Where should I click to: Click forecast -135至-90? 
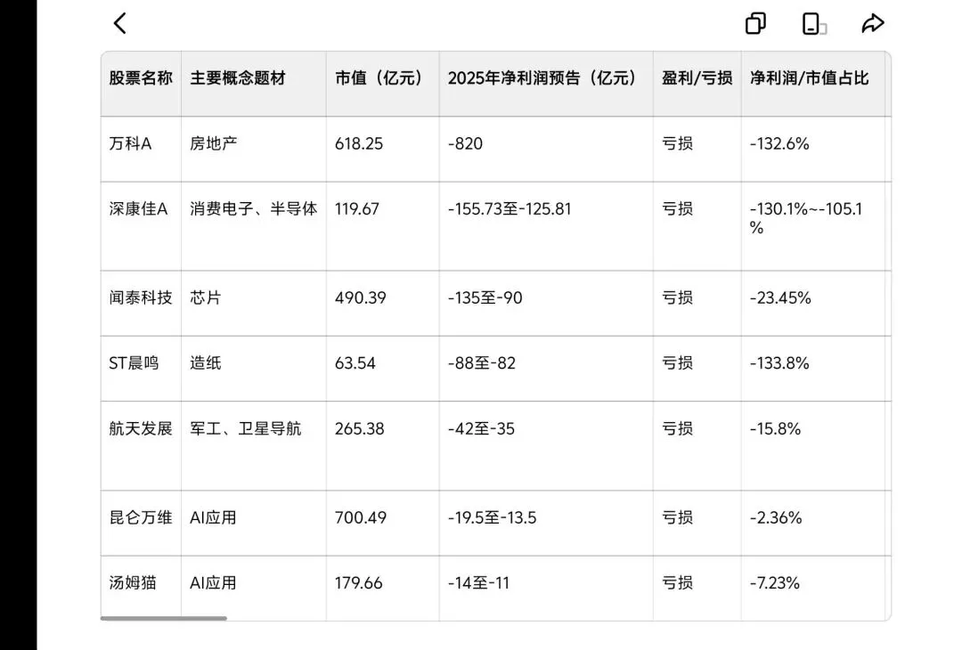pos(485,298)
